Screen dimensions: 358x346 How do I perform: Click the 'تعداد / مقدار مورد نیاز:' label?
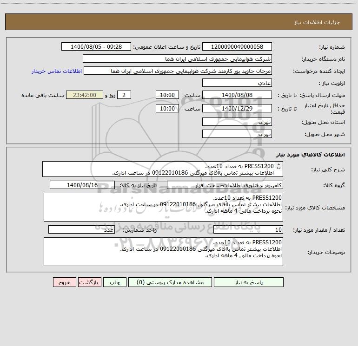pyautogui.click(x=319, y=230)
